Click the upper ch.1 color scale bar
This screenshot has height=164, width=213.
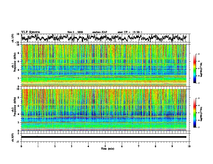pos(194,69)
